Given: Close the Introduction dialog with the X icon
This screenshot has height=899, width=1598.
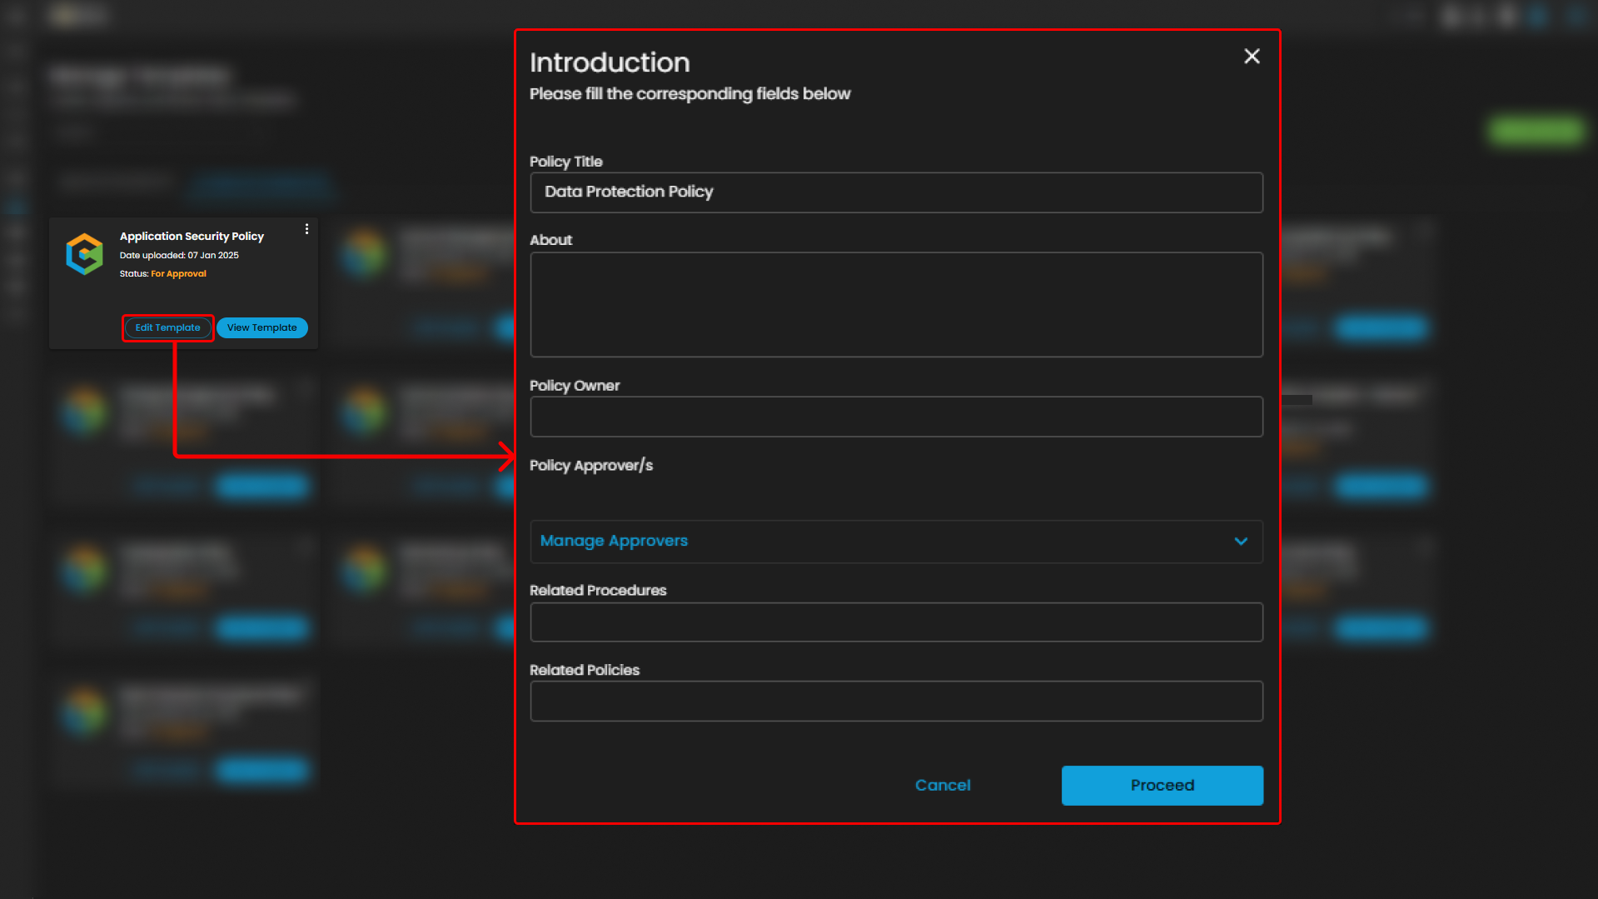Looking at the screenshot, I should tap(1252, 56).
